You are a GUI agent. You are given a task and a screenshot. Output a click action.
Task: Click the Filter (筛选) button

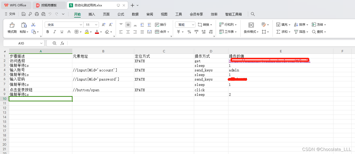301,32
